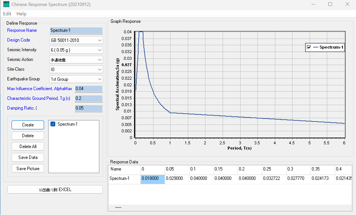This screenshot has height=215, width=356.
Task: Maximize the Chinese Response Spectrum window
Action: (330, 4)
